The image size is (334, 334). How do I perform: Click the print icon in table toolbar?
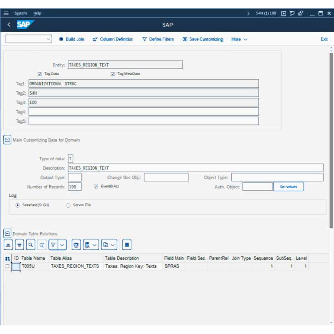[76, 245]
